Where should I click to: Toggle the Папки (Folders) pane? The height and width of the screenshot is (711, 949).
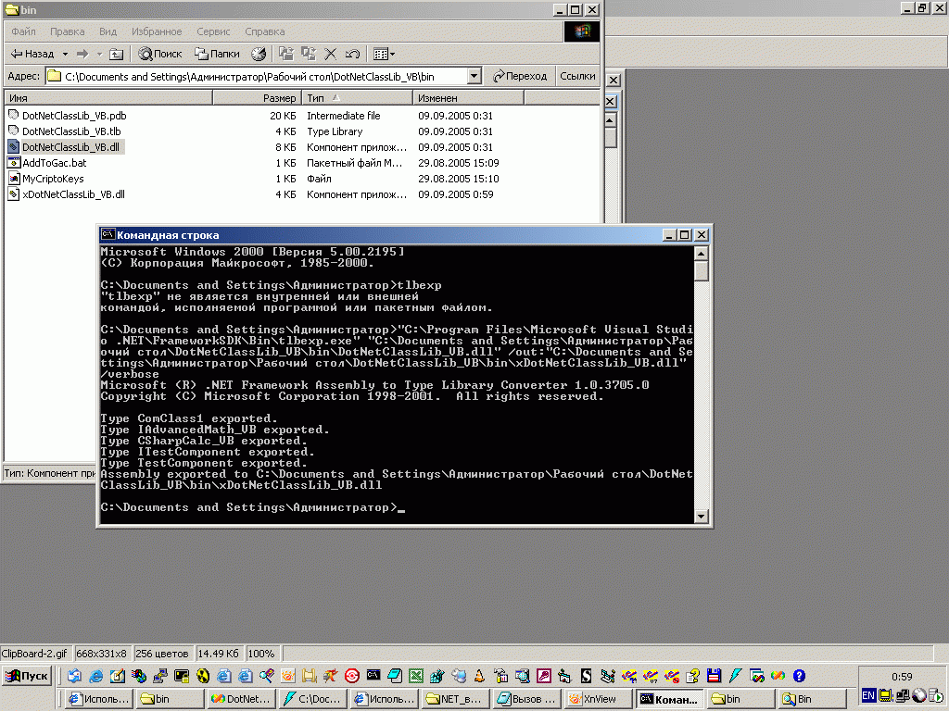[x=217, y=54]
